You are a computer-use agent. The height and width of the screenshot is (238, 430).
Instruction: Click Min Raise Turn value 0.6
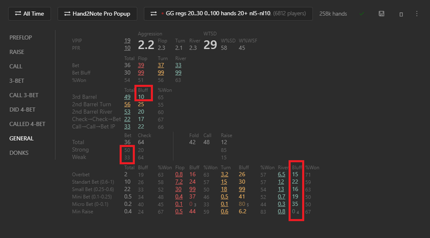point(225,212)
